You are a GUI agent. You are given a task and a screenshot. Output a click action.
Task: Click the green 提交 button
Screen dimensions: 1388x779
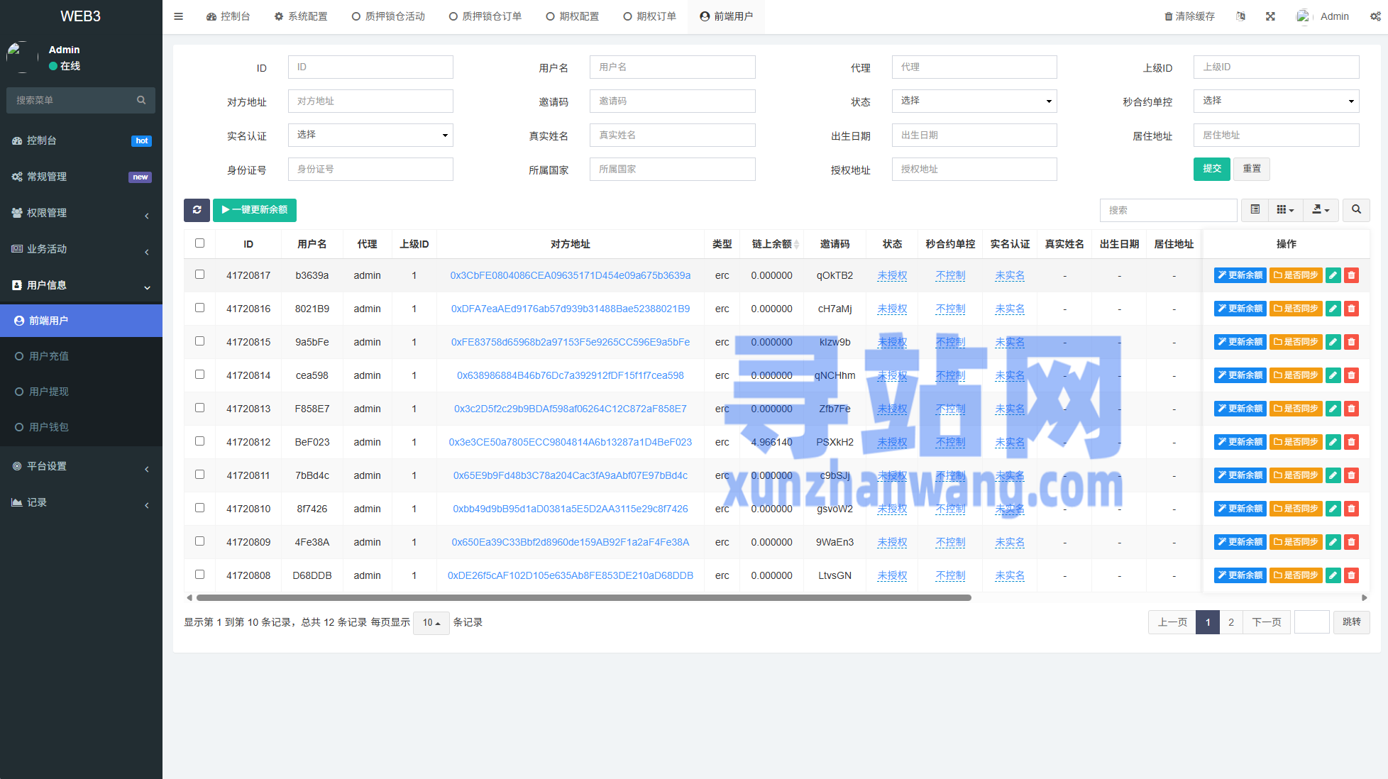click(x=1211, y=169)
